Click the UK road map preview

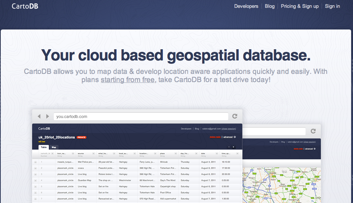point(282,185)
